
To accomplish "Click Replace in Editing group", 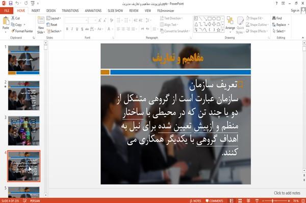I will (x=280, y=25).
